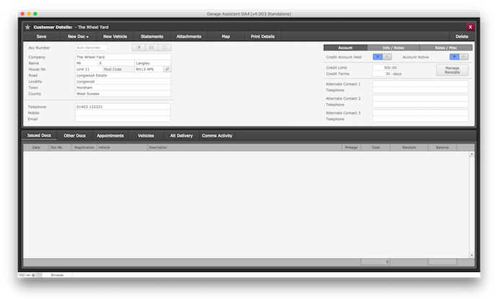Click the edit note icon next to Acc Number

[x=139, y=48]
